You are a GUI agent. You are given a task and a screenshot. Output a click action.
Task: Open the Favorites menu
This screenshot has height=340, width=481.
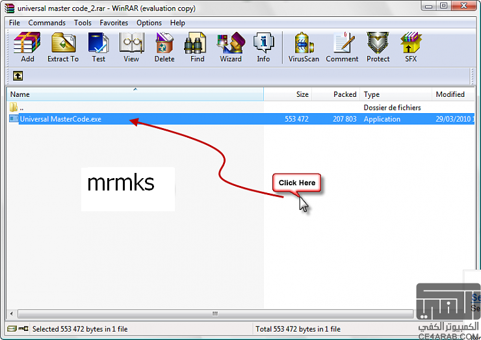click(x=113, y=23)
